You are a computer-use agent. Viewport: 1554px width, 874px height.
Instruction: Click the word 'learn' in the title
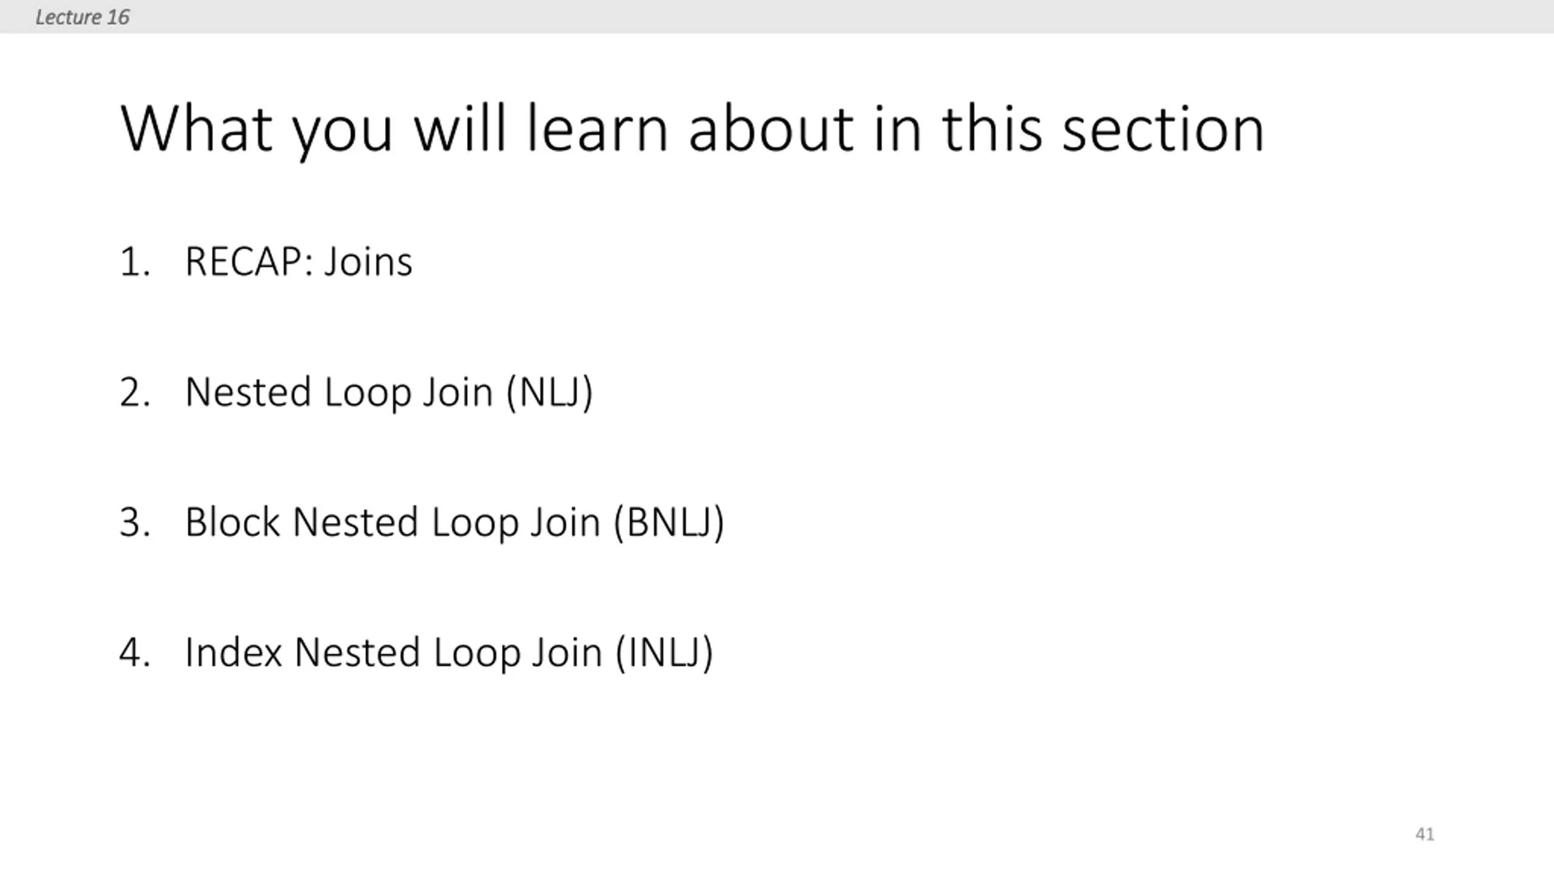pos(597,129)
